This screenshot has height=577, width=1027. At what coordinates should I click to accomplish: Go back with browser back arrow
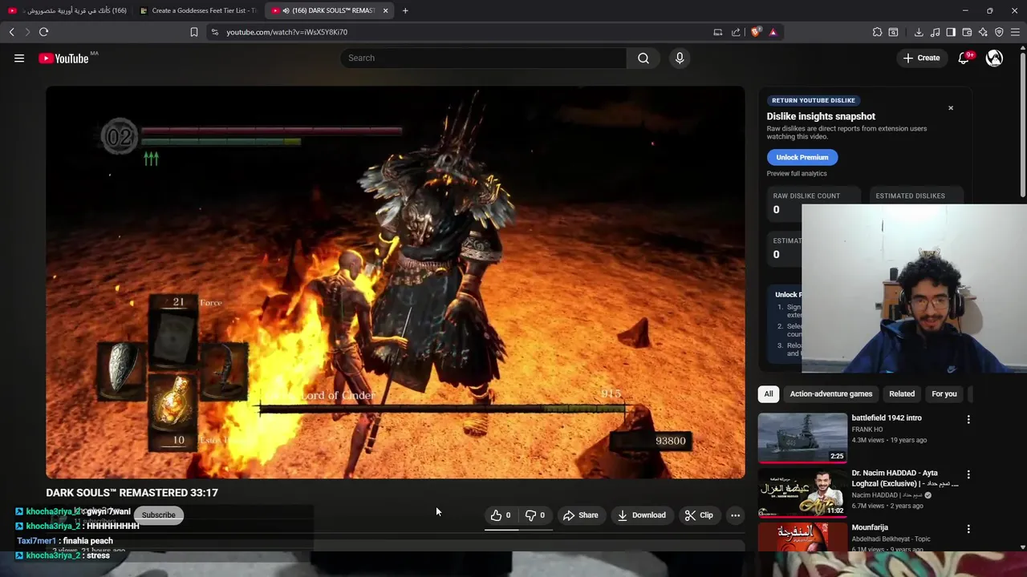coord(12,32)
